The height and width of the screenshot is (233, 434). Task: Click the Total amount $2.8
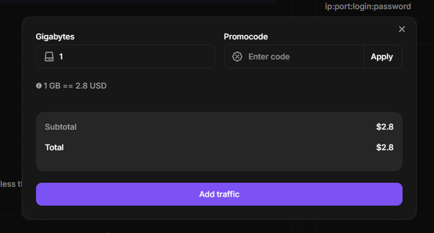[x=385, y=147]
